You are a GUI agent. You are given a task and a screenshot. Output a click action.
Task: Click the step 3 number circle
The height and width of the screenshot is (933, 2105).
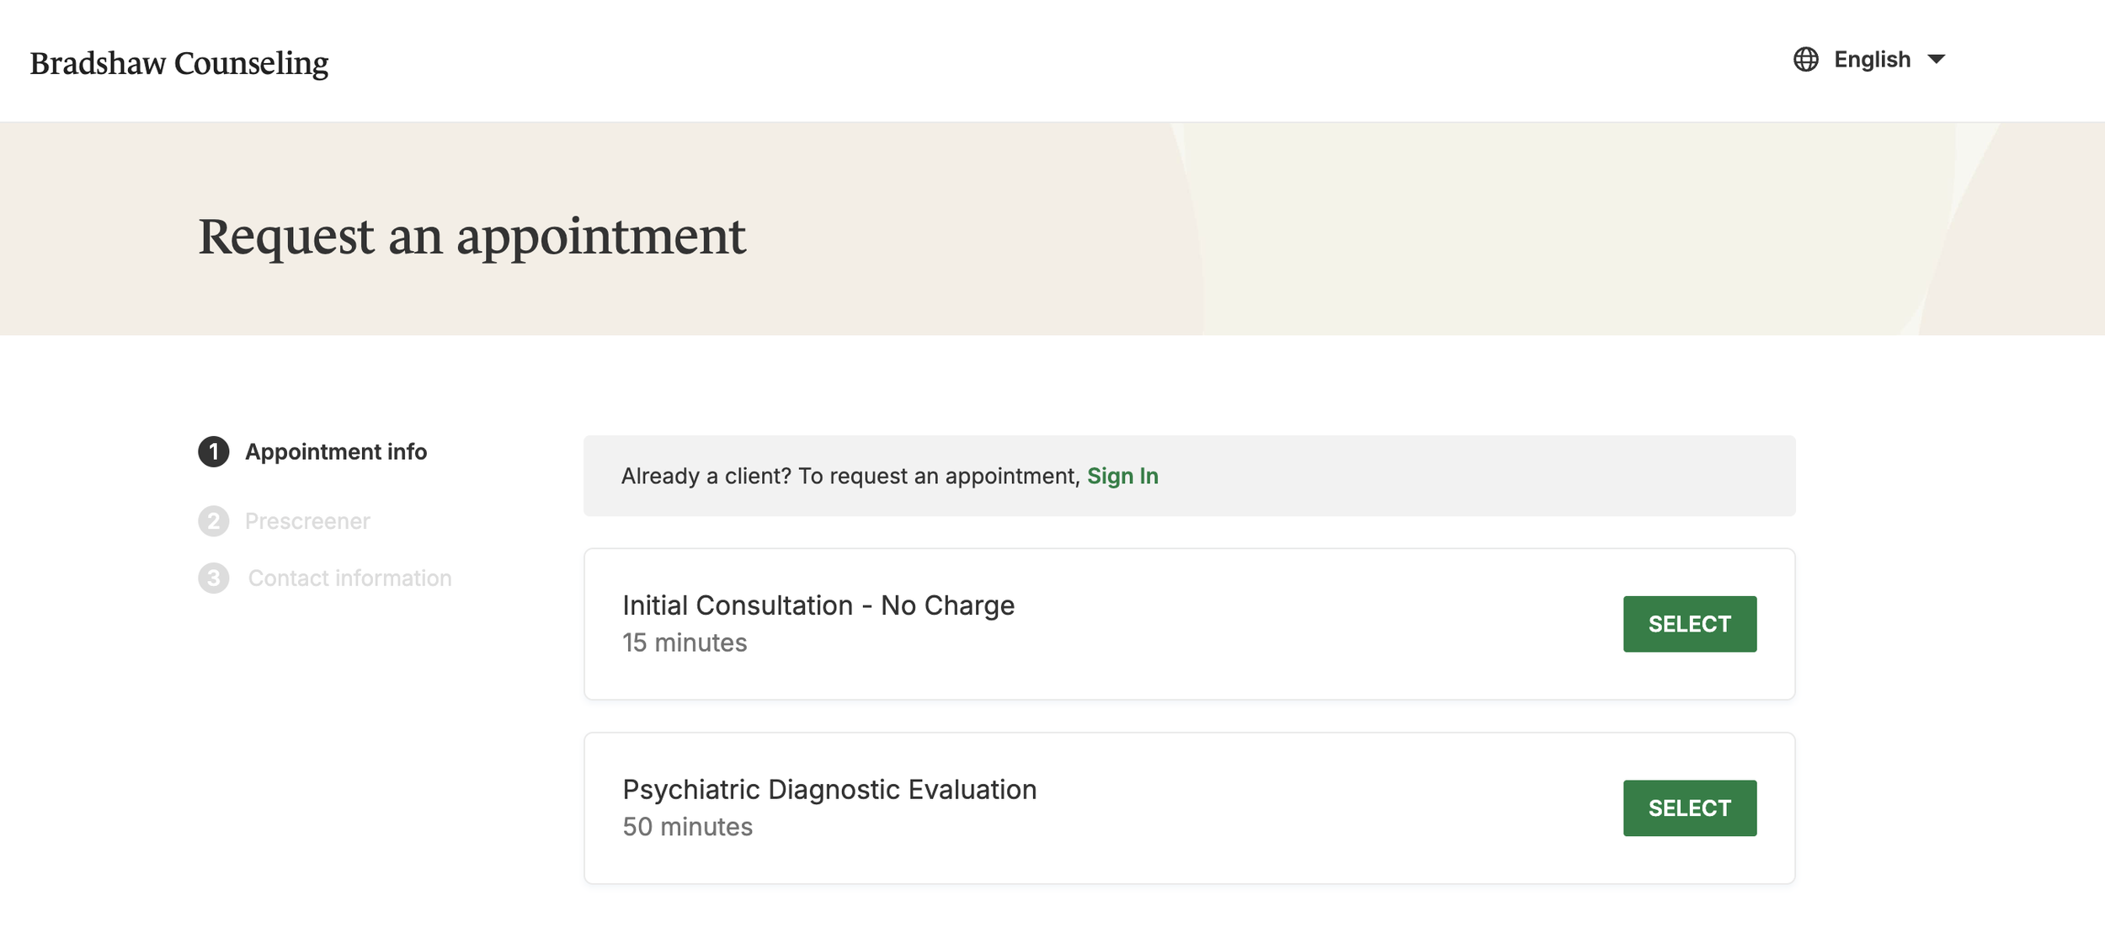[x=213, y=578]
